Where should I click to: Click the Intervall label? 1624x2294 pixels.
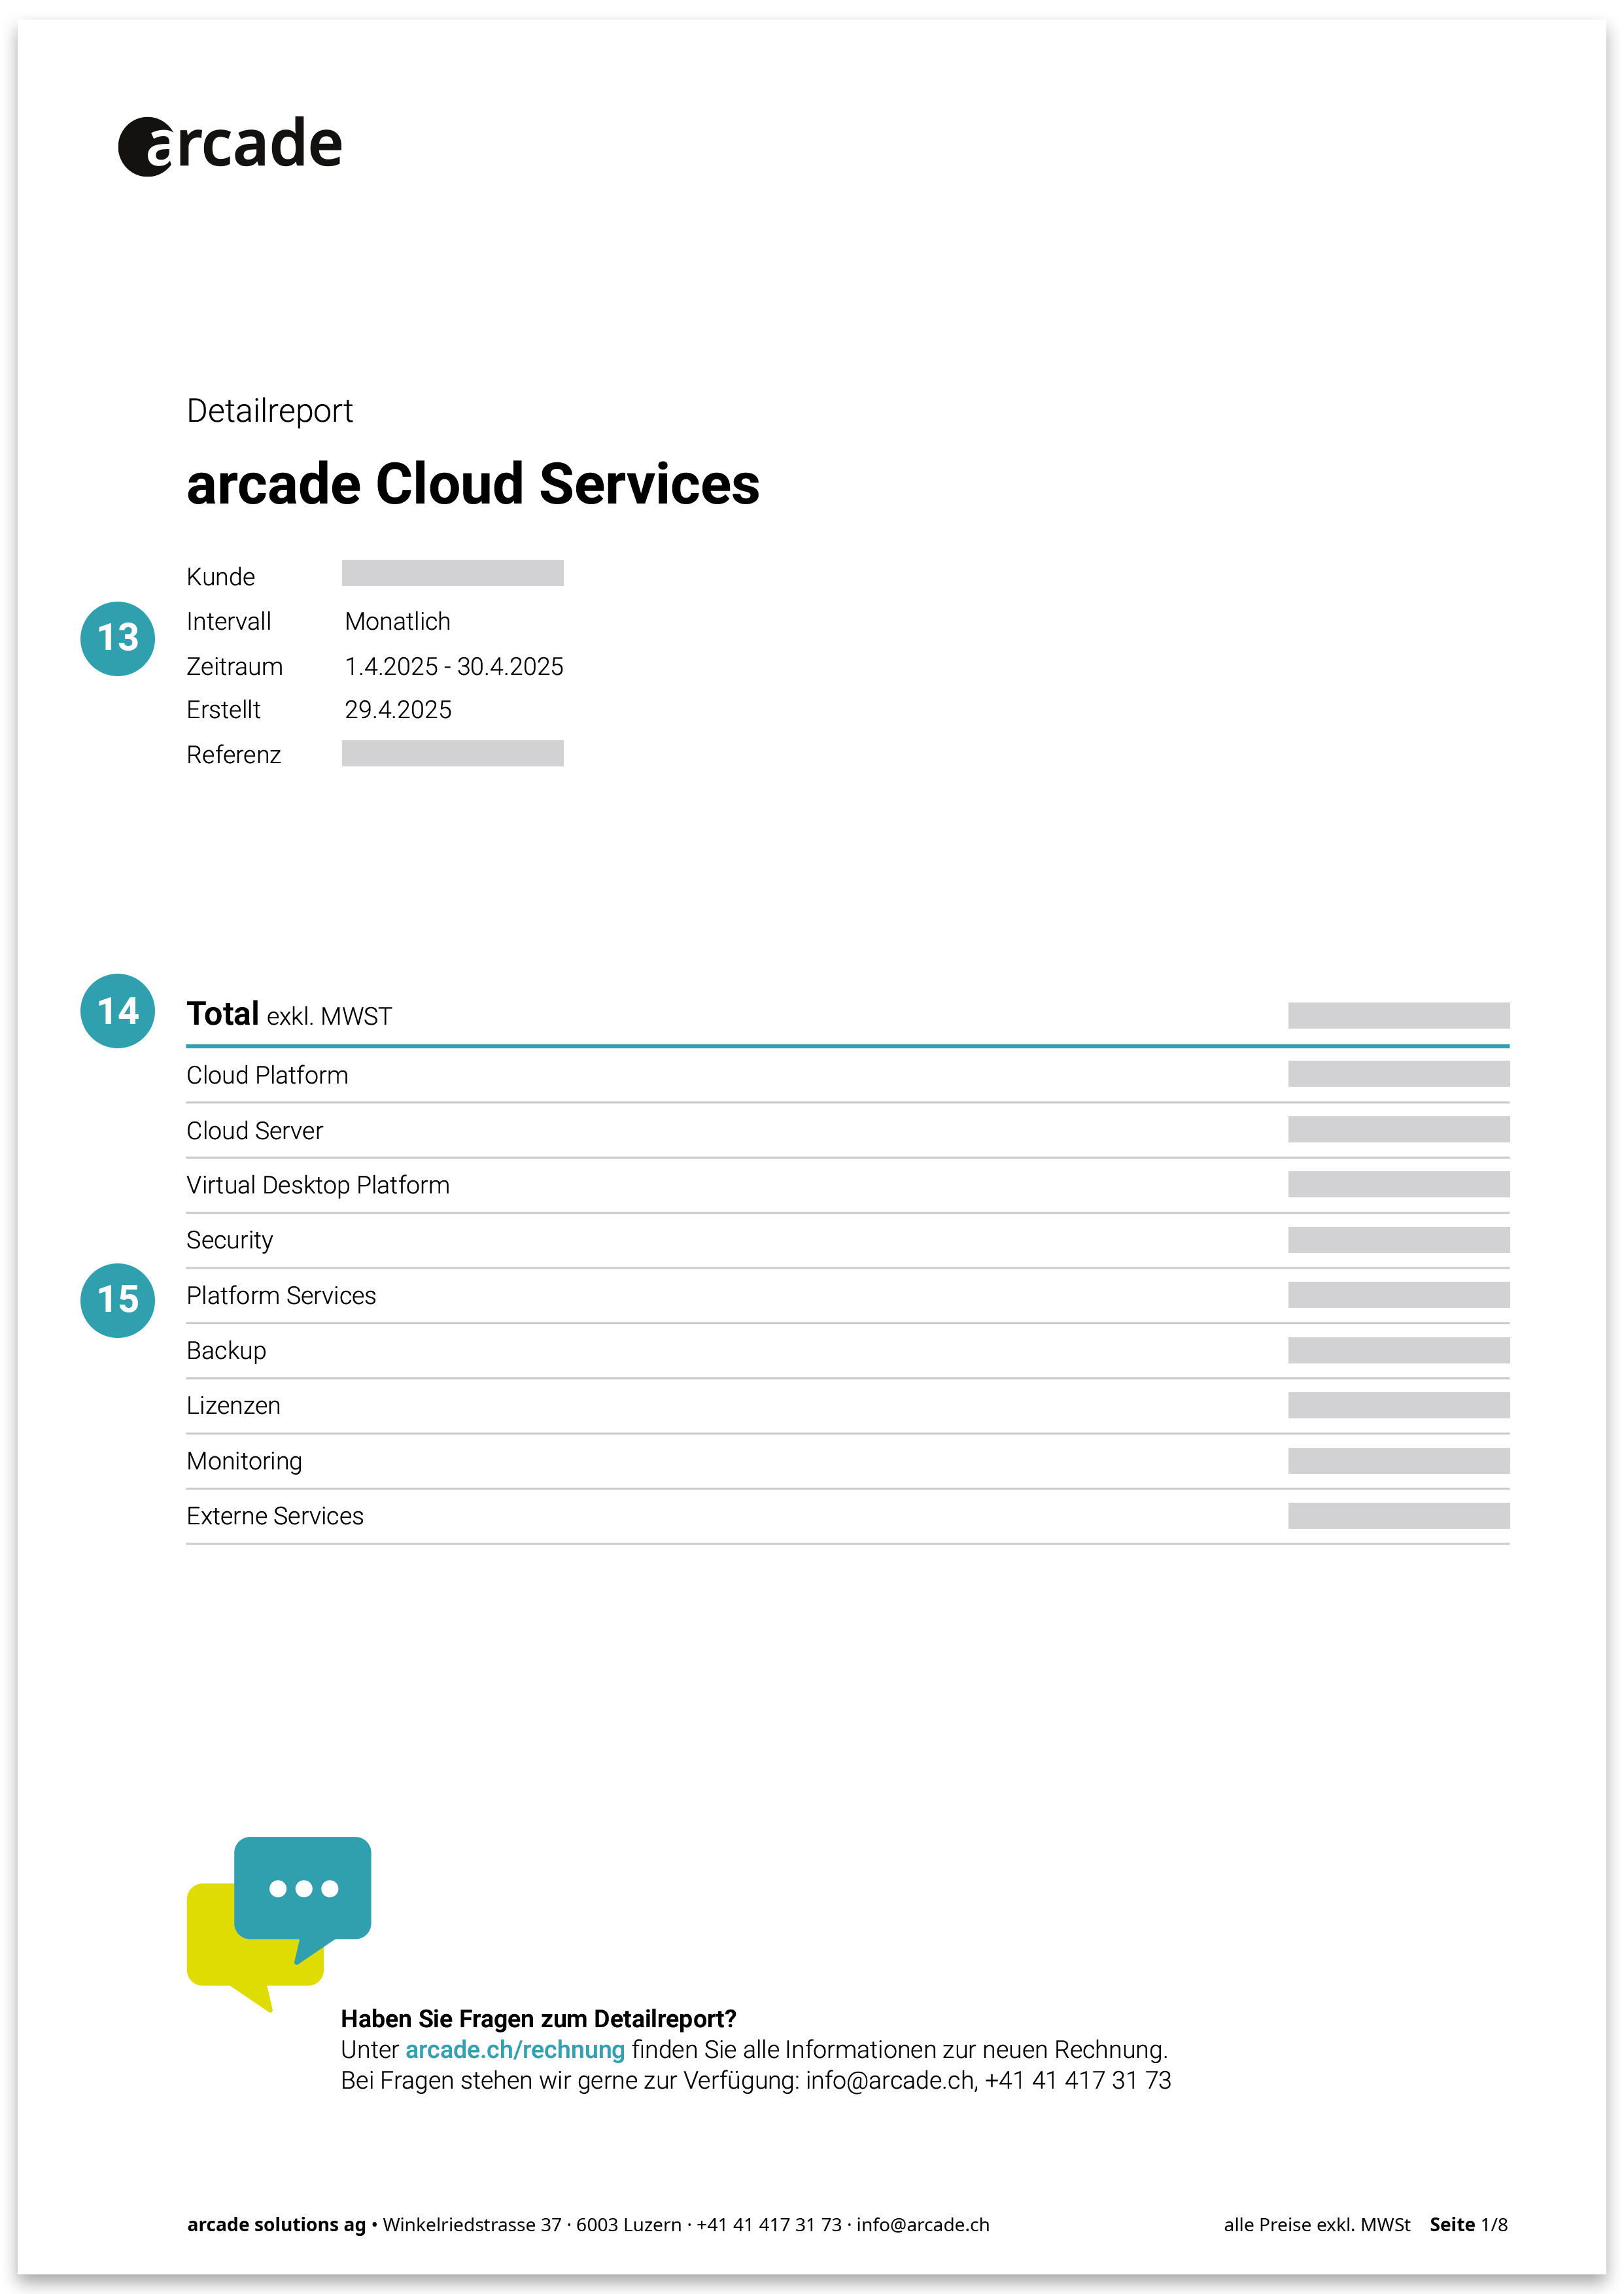point(228,621)
